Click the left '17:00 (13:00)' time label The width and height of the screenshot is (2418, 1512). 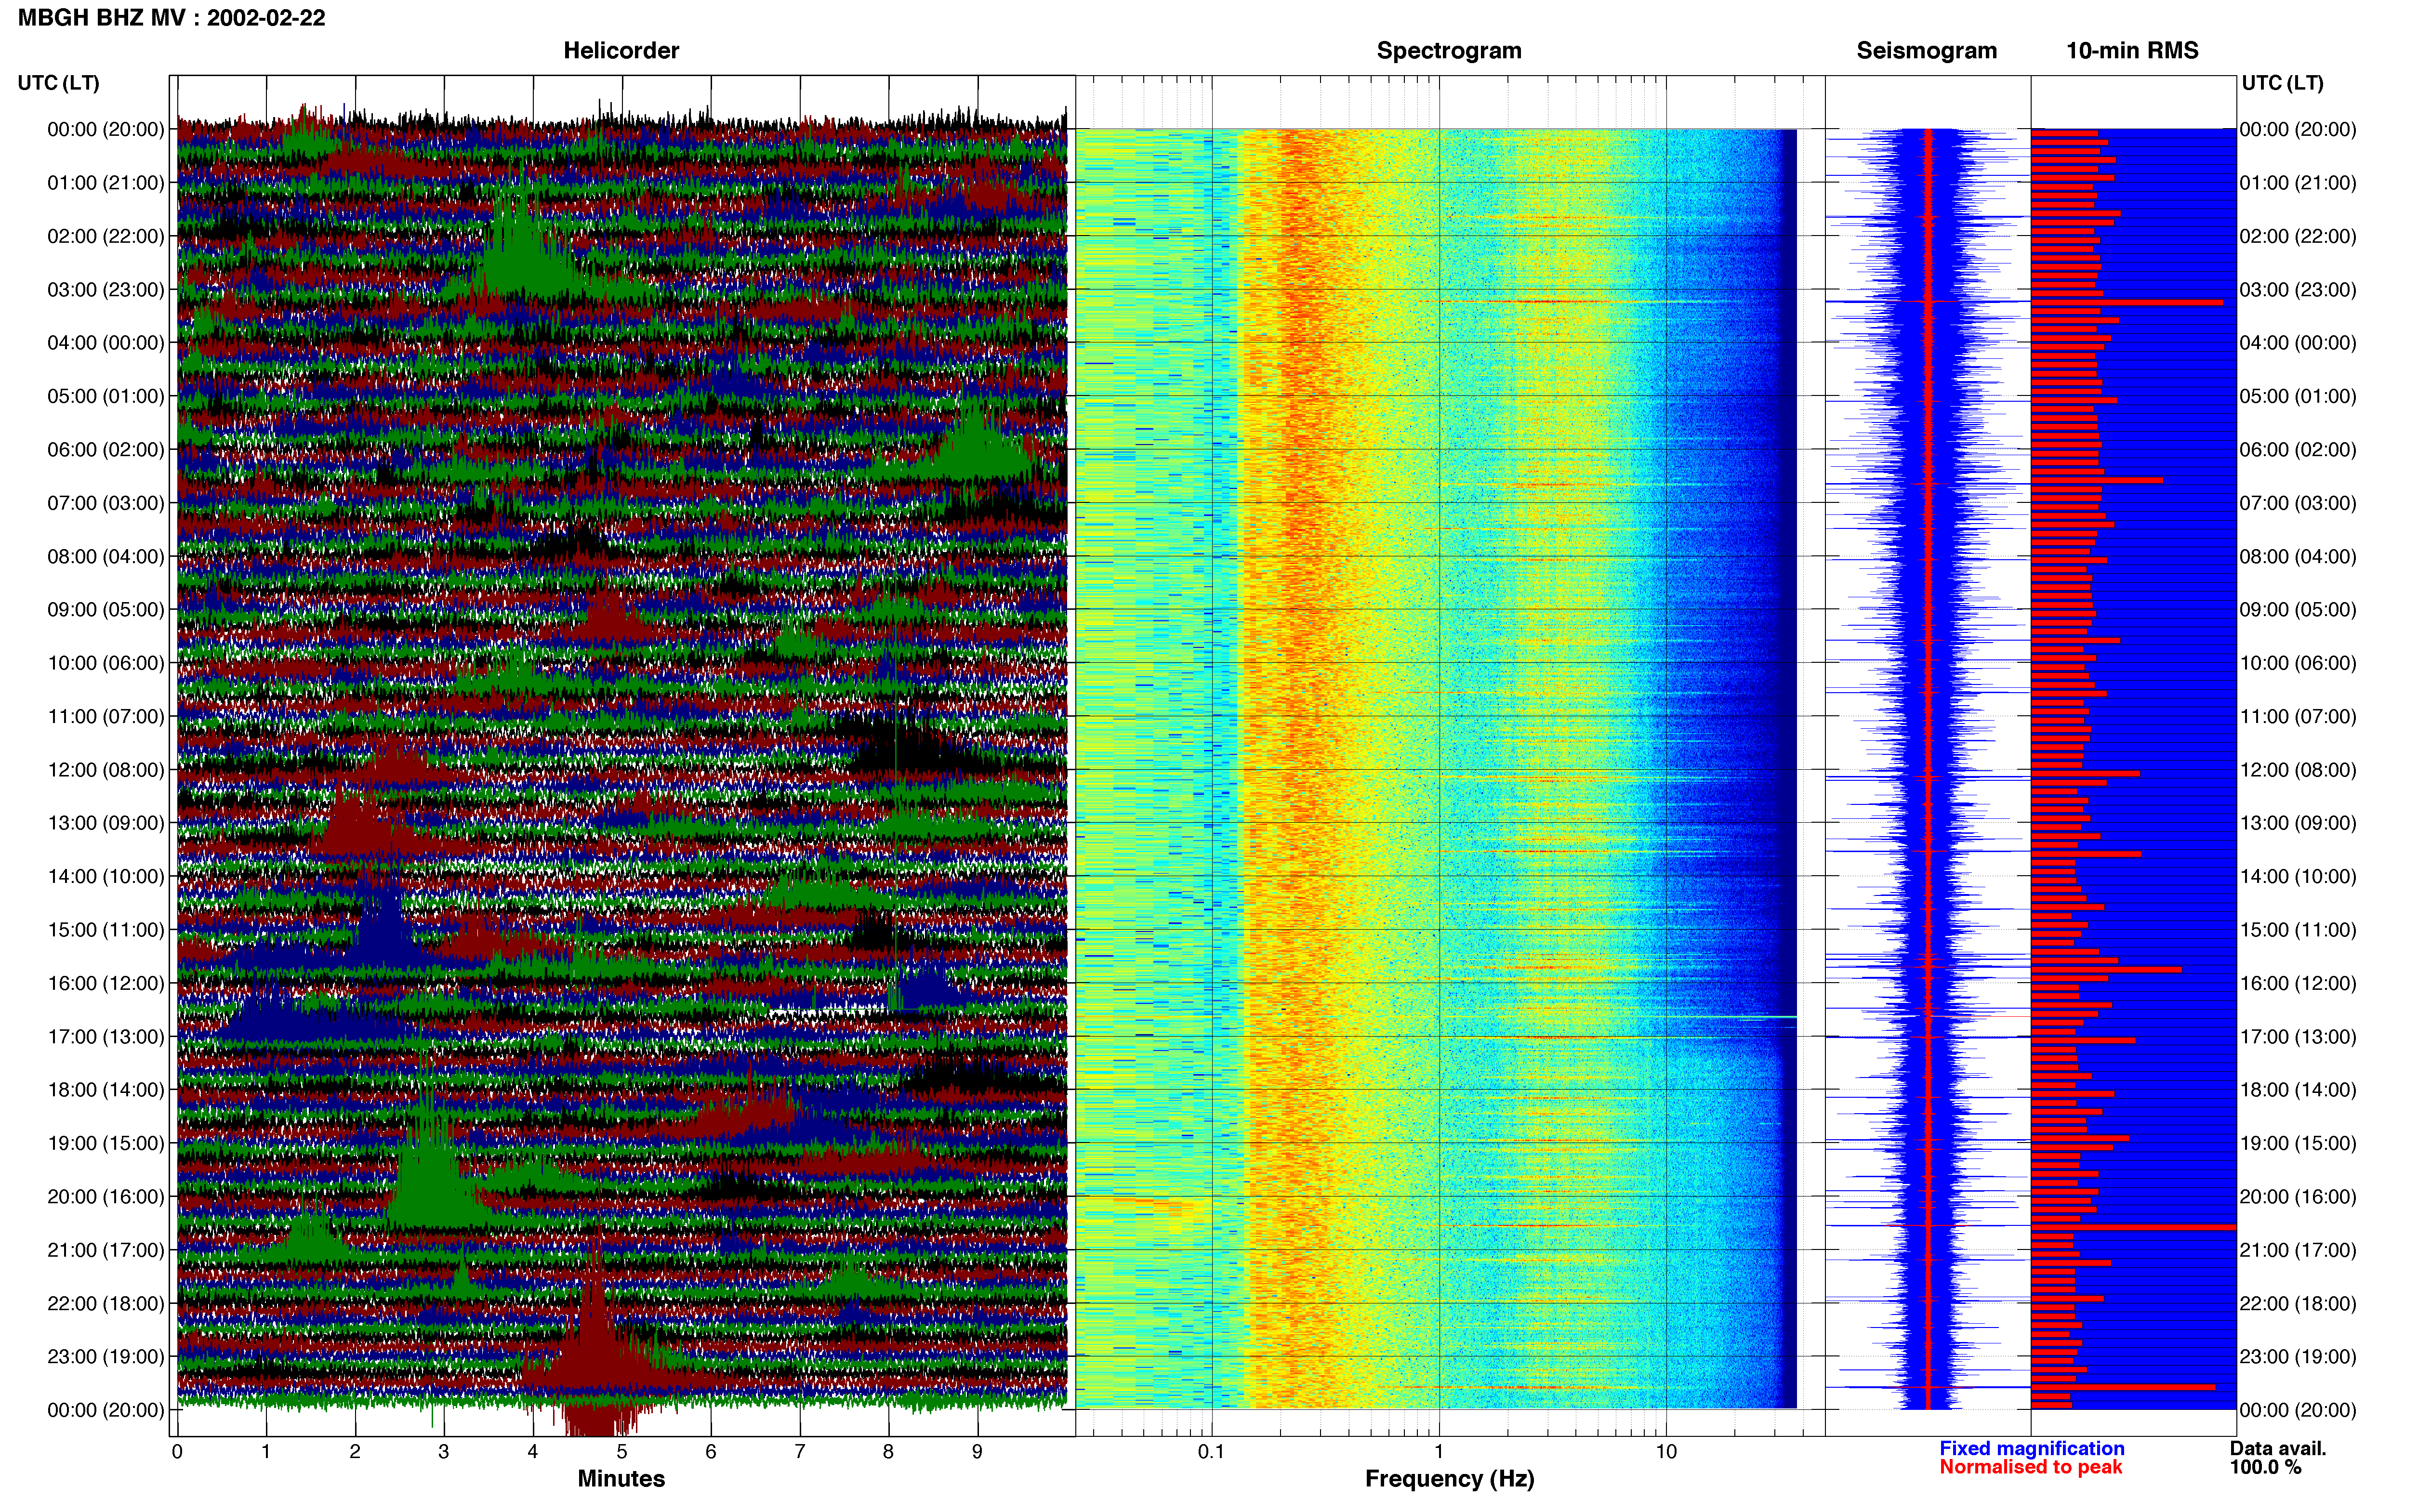click(106, 1037)
